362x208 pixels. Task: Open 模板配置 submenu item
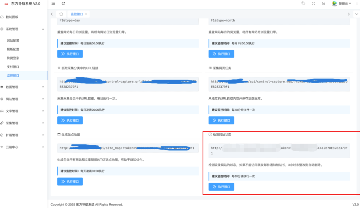13,49
